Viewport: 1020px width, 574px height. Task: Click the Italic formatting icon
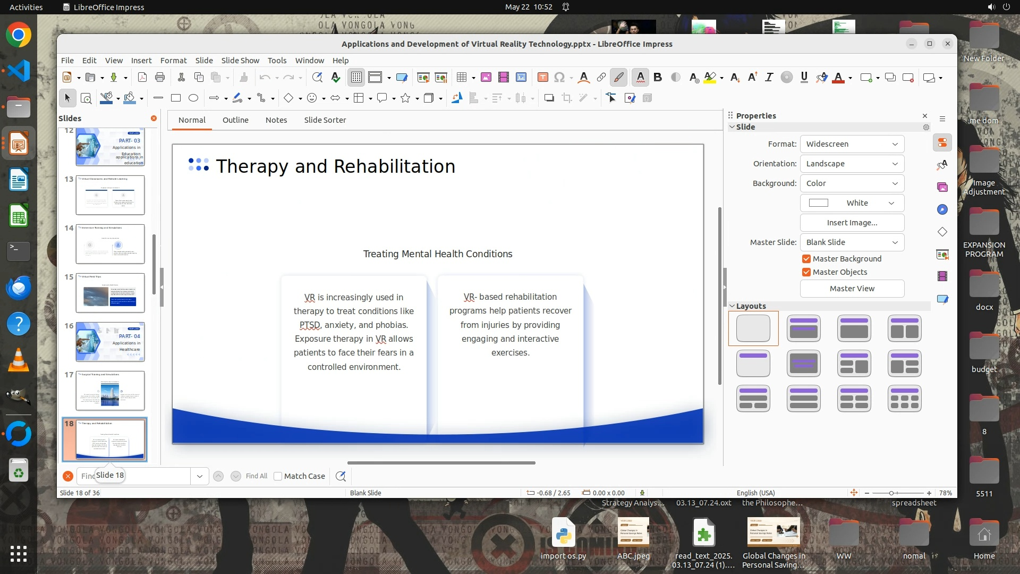tap(769, 78)
